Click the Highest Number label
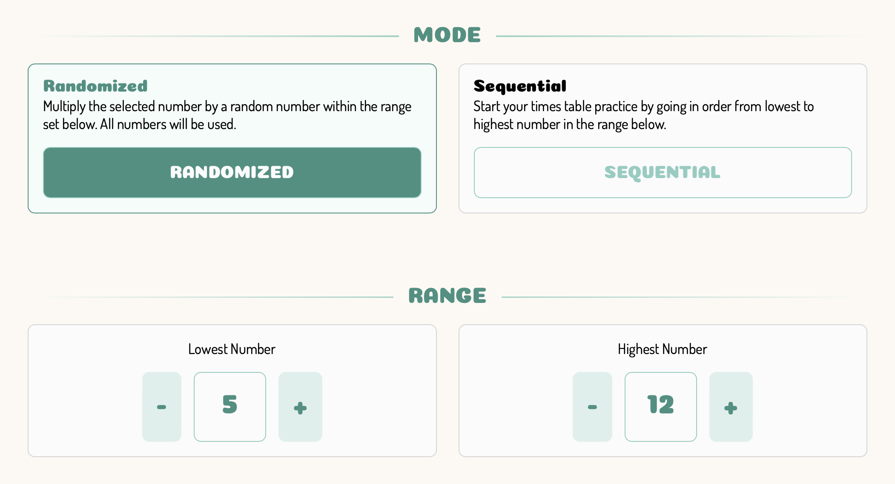 663,349
